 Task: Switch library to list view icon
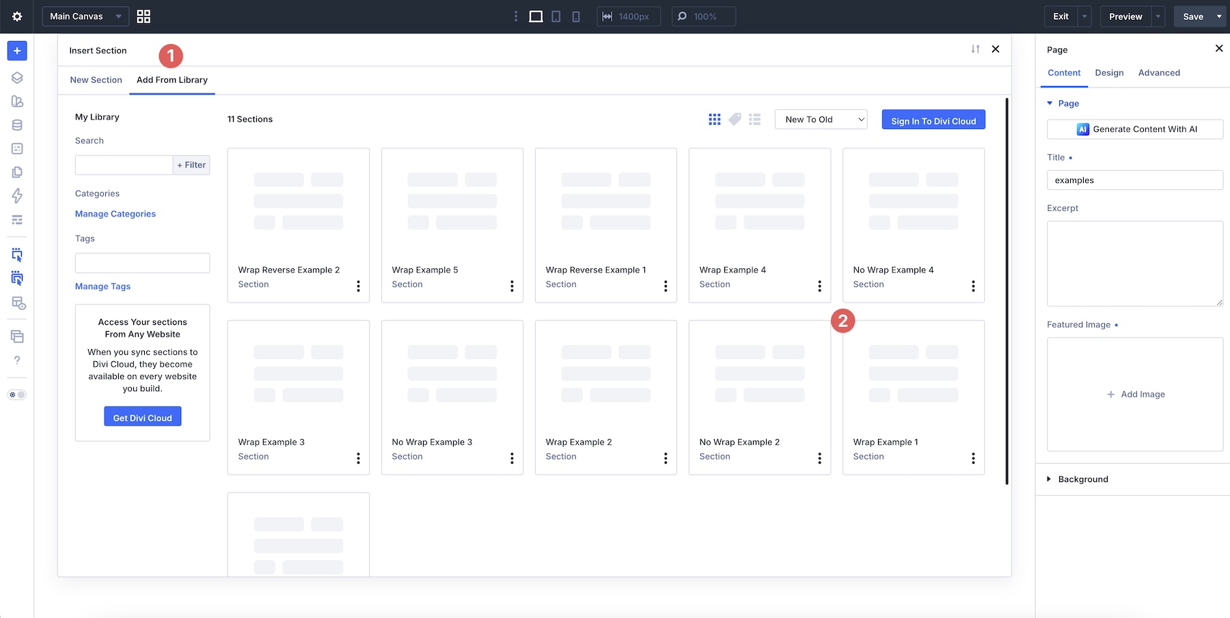(x=754, y=120)
